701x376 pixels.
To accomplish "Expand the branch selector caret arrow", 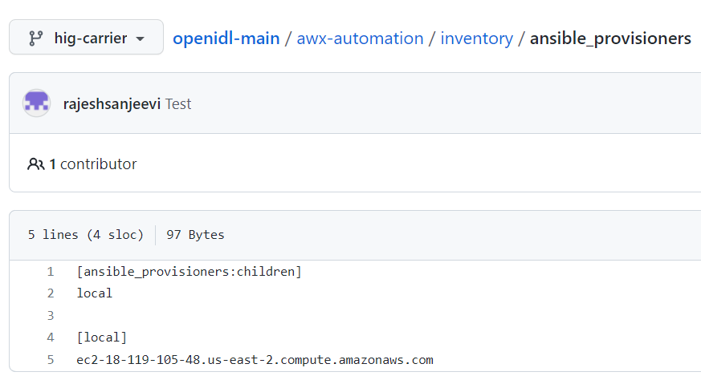I will click(140, 38).
